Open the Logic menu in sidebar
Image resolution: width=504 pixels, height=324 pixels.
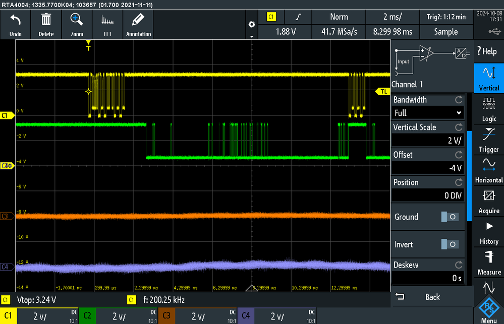tap(489, 109)
